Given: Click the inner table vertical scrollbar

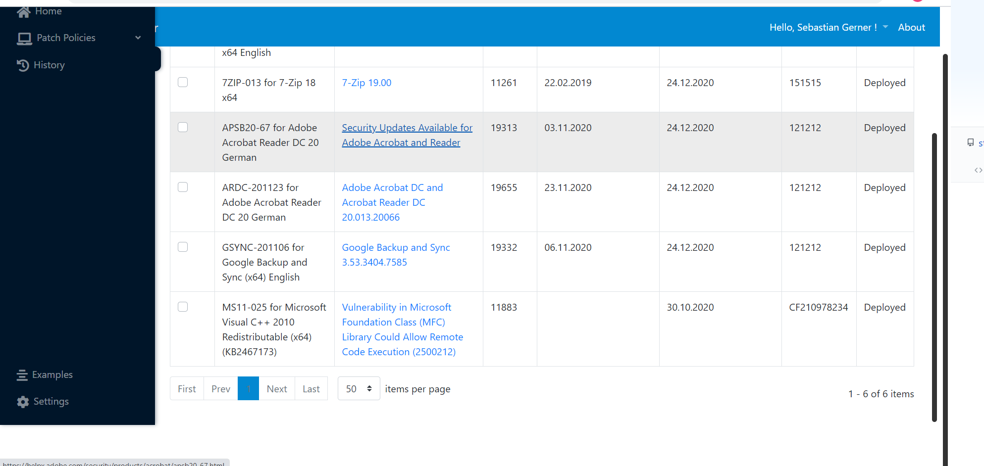Looking at the screenshot, I should pyautogui.click(x=934, y=277).
